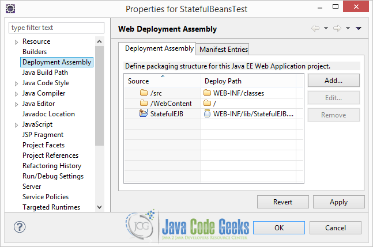Click the back navigation arrow icon
The width and height of the screenshot is (373, 247).
(x=315, y=29)
